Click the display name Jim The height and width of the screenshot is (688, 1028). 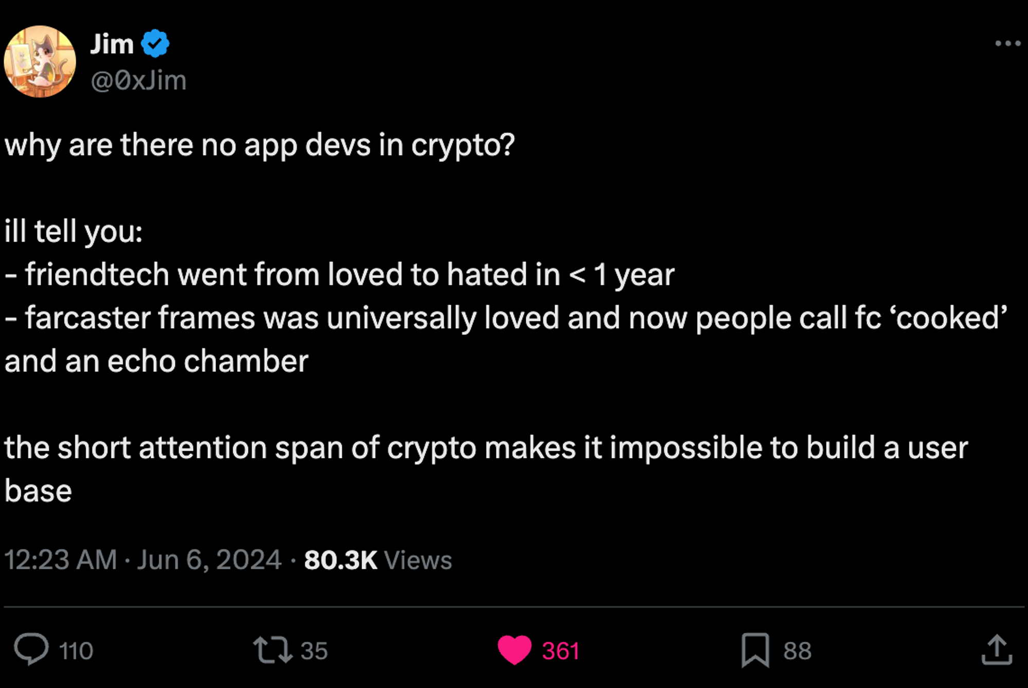(112, 44)
